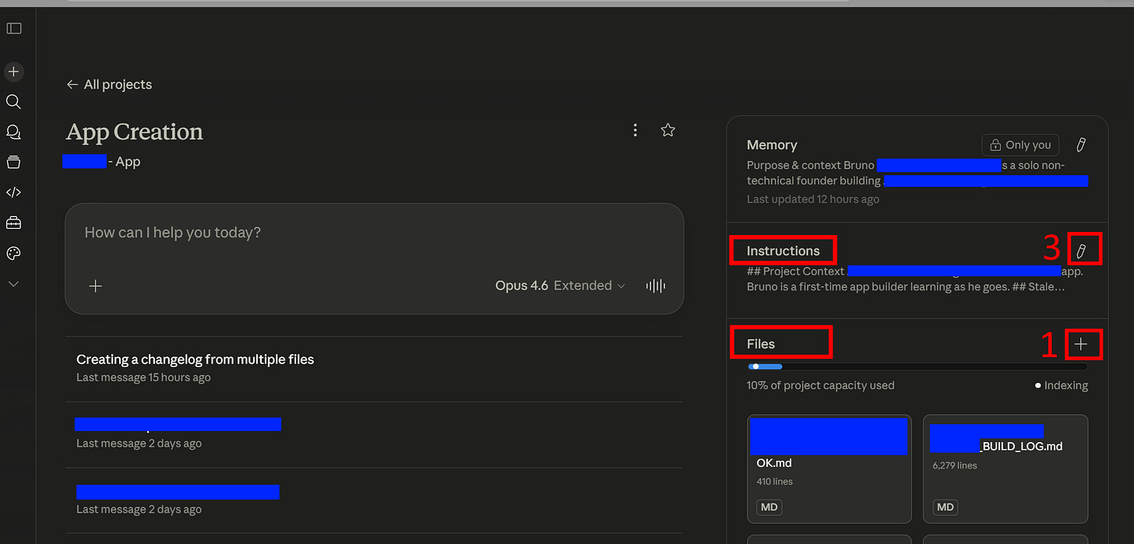The height and width of the screenshot is (544, 1134).
Task: Click the '6,279 lines' text
Action: (955, 465)
